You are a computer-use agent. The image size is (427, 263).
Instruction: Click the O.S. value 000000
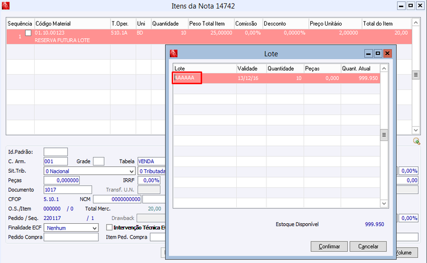[x=52, y=208]
